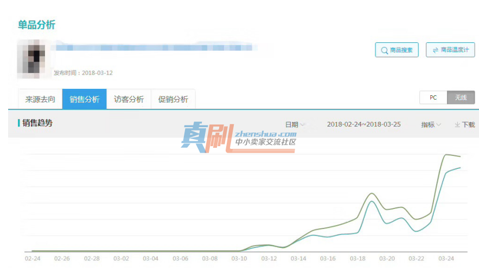Go to the 促销分析 tab
The image size is (479, 275).
[x=173, y=99]
